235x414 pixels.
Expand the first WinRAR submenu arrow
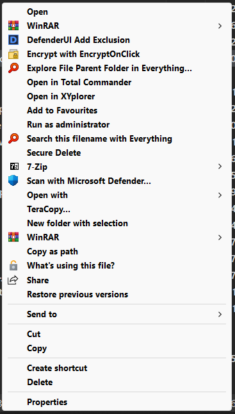pos(220,26)
